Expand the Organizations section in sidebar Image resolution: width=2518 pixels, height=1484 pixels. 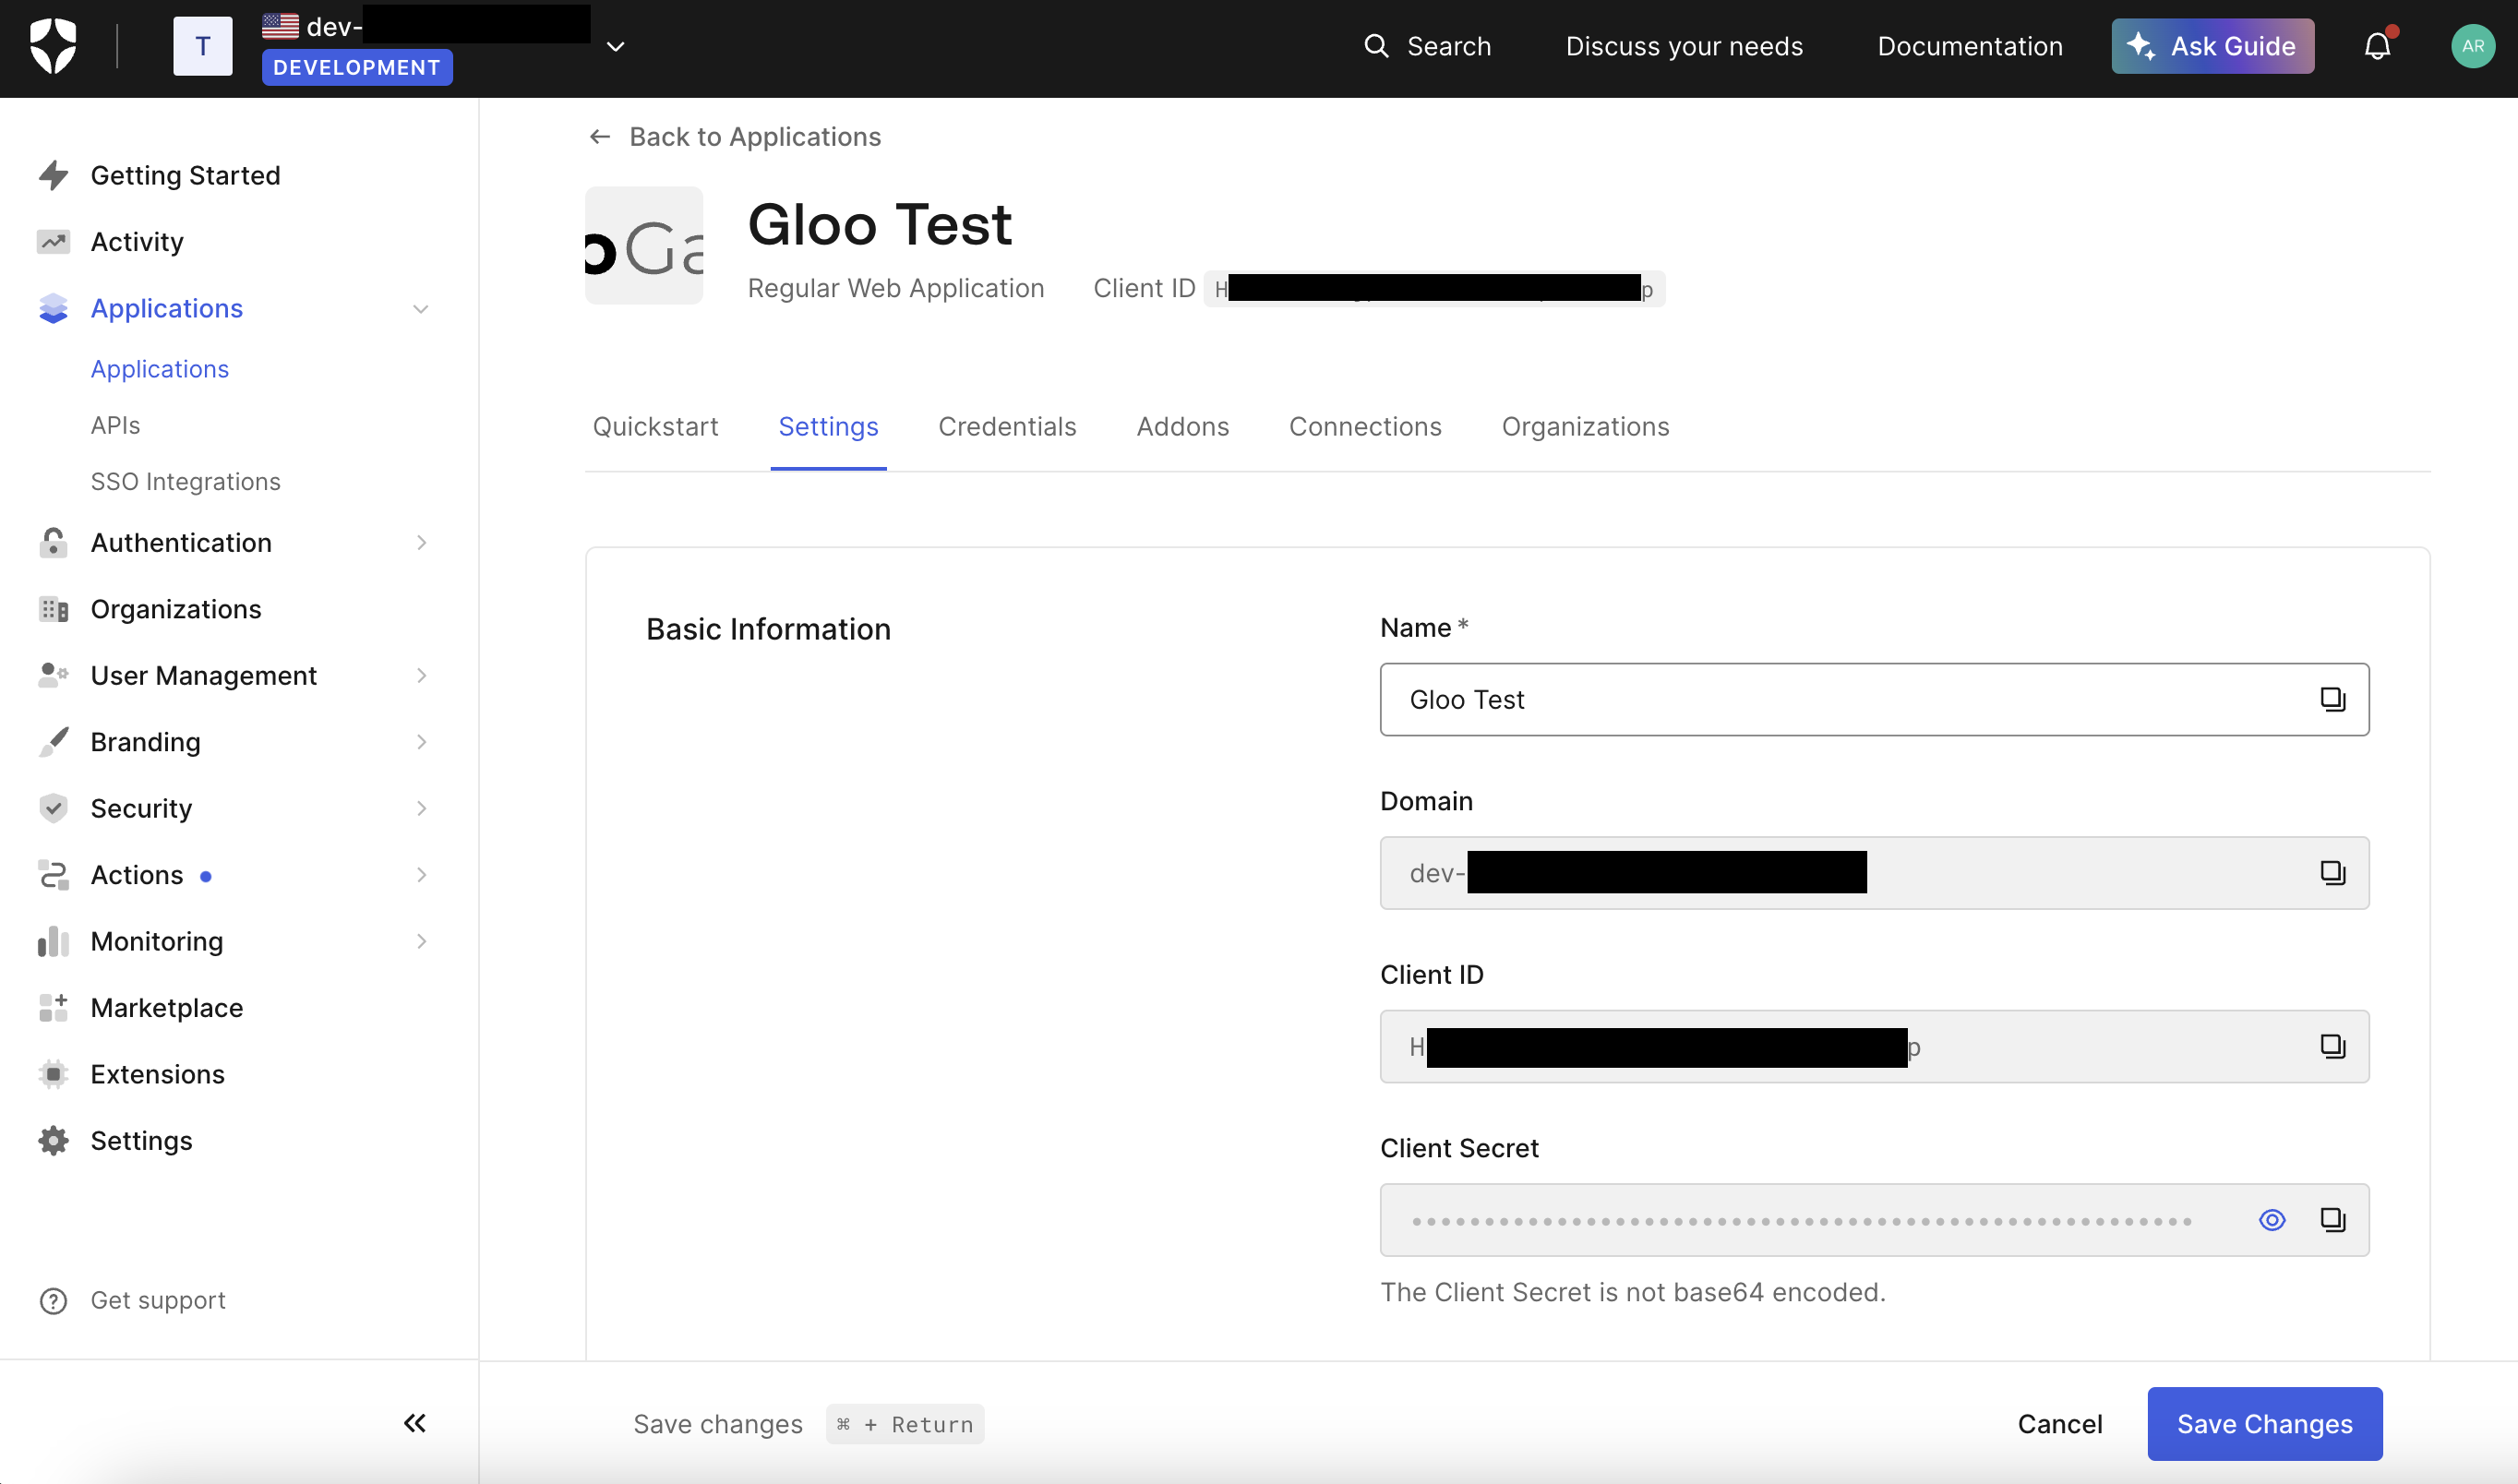coord(175,608)
